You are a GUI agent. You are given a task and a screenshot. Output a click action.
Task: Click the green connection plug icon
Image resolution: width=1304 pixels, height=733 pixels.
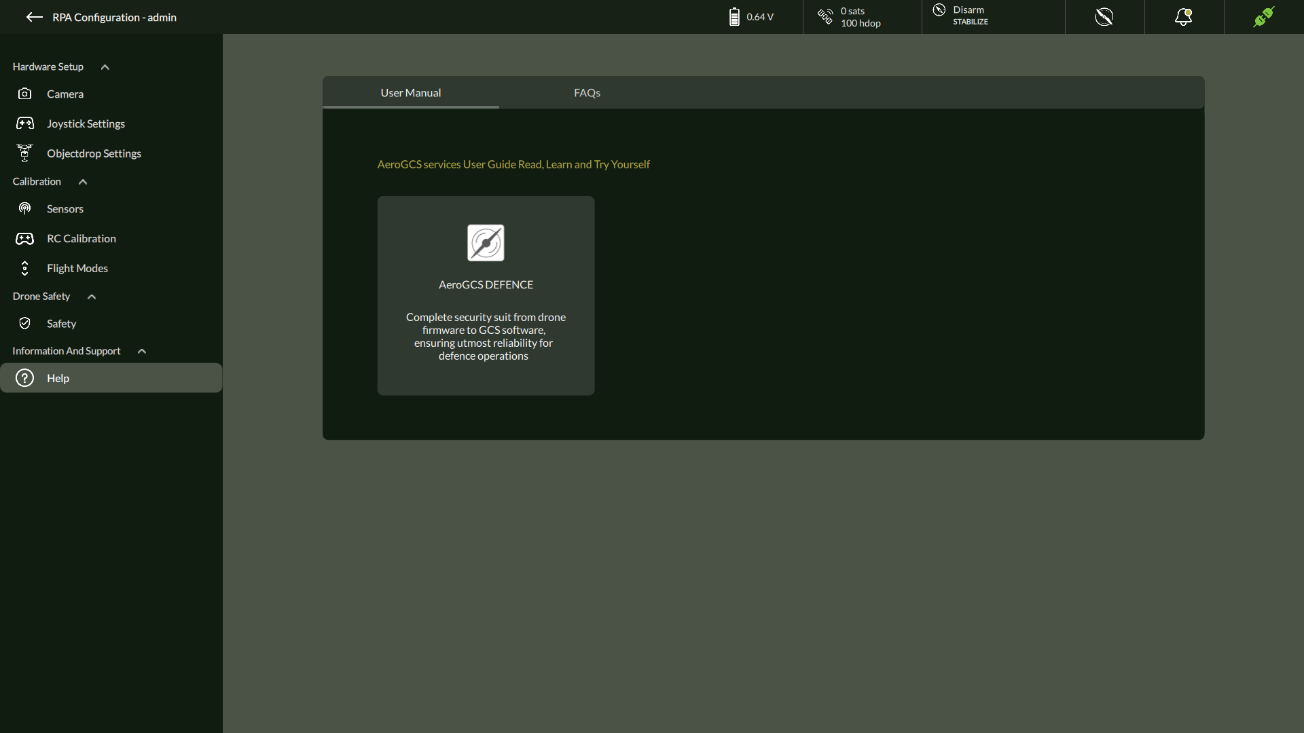1264,17
